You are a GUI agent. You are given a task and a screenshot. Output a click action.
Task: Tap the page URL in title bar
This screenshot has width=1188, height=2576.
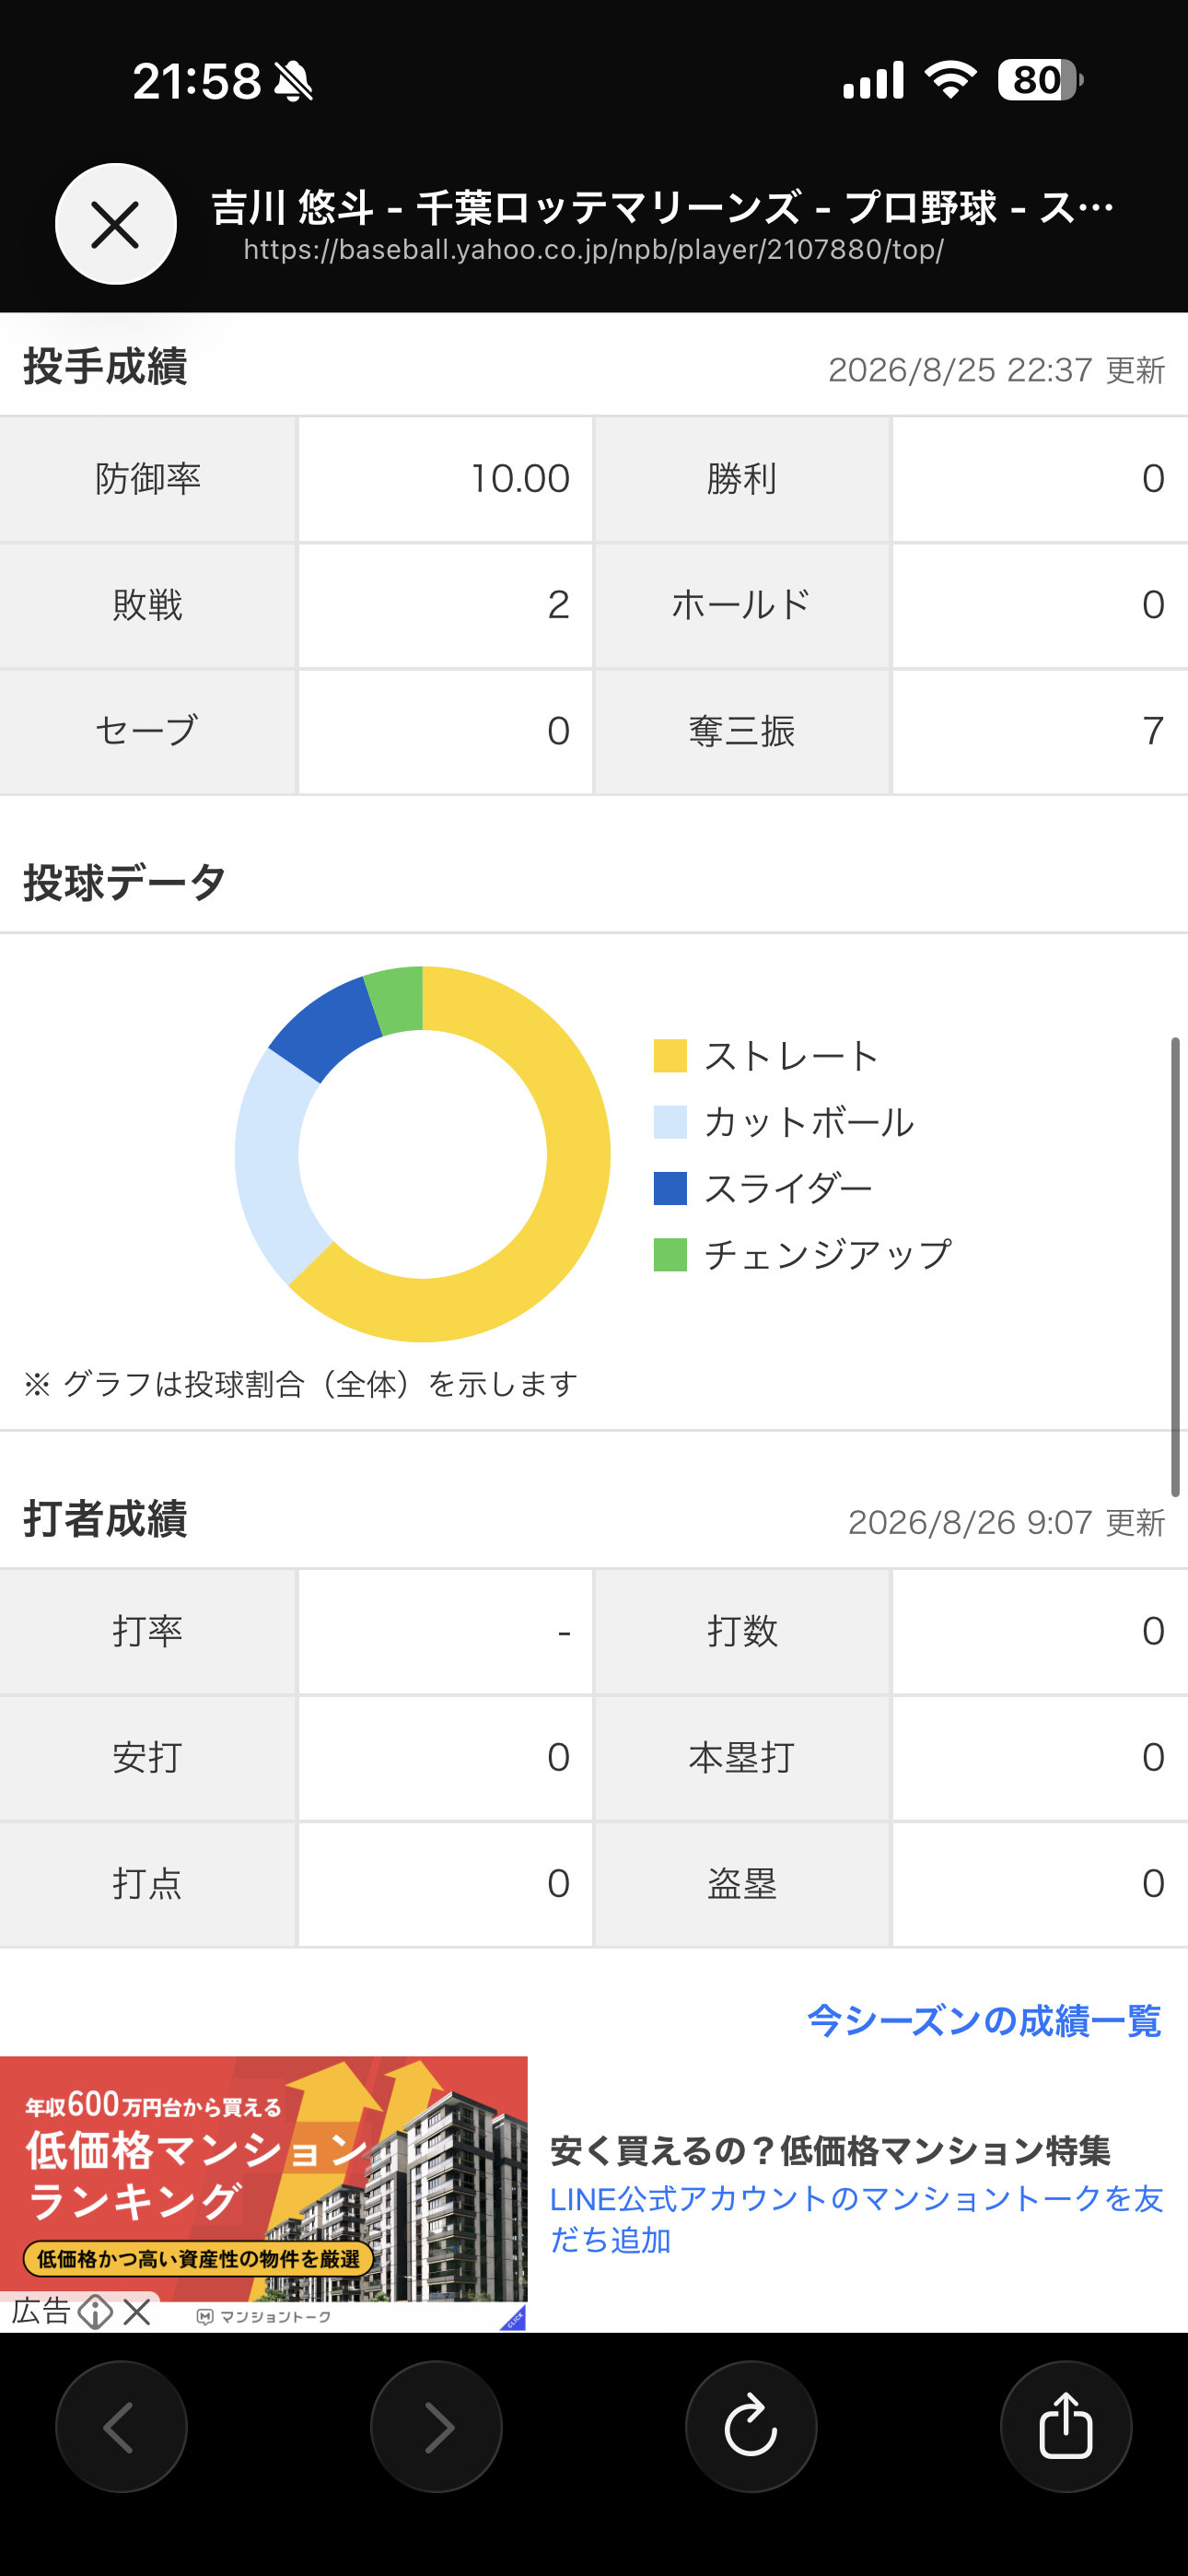point(593,249)
